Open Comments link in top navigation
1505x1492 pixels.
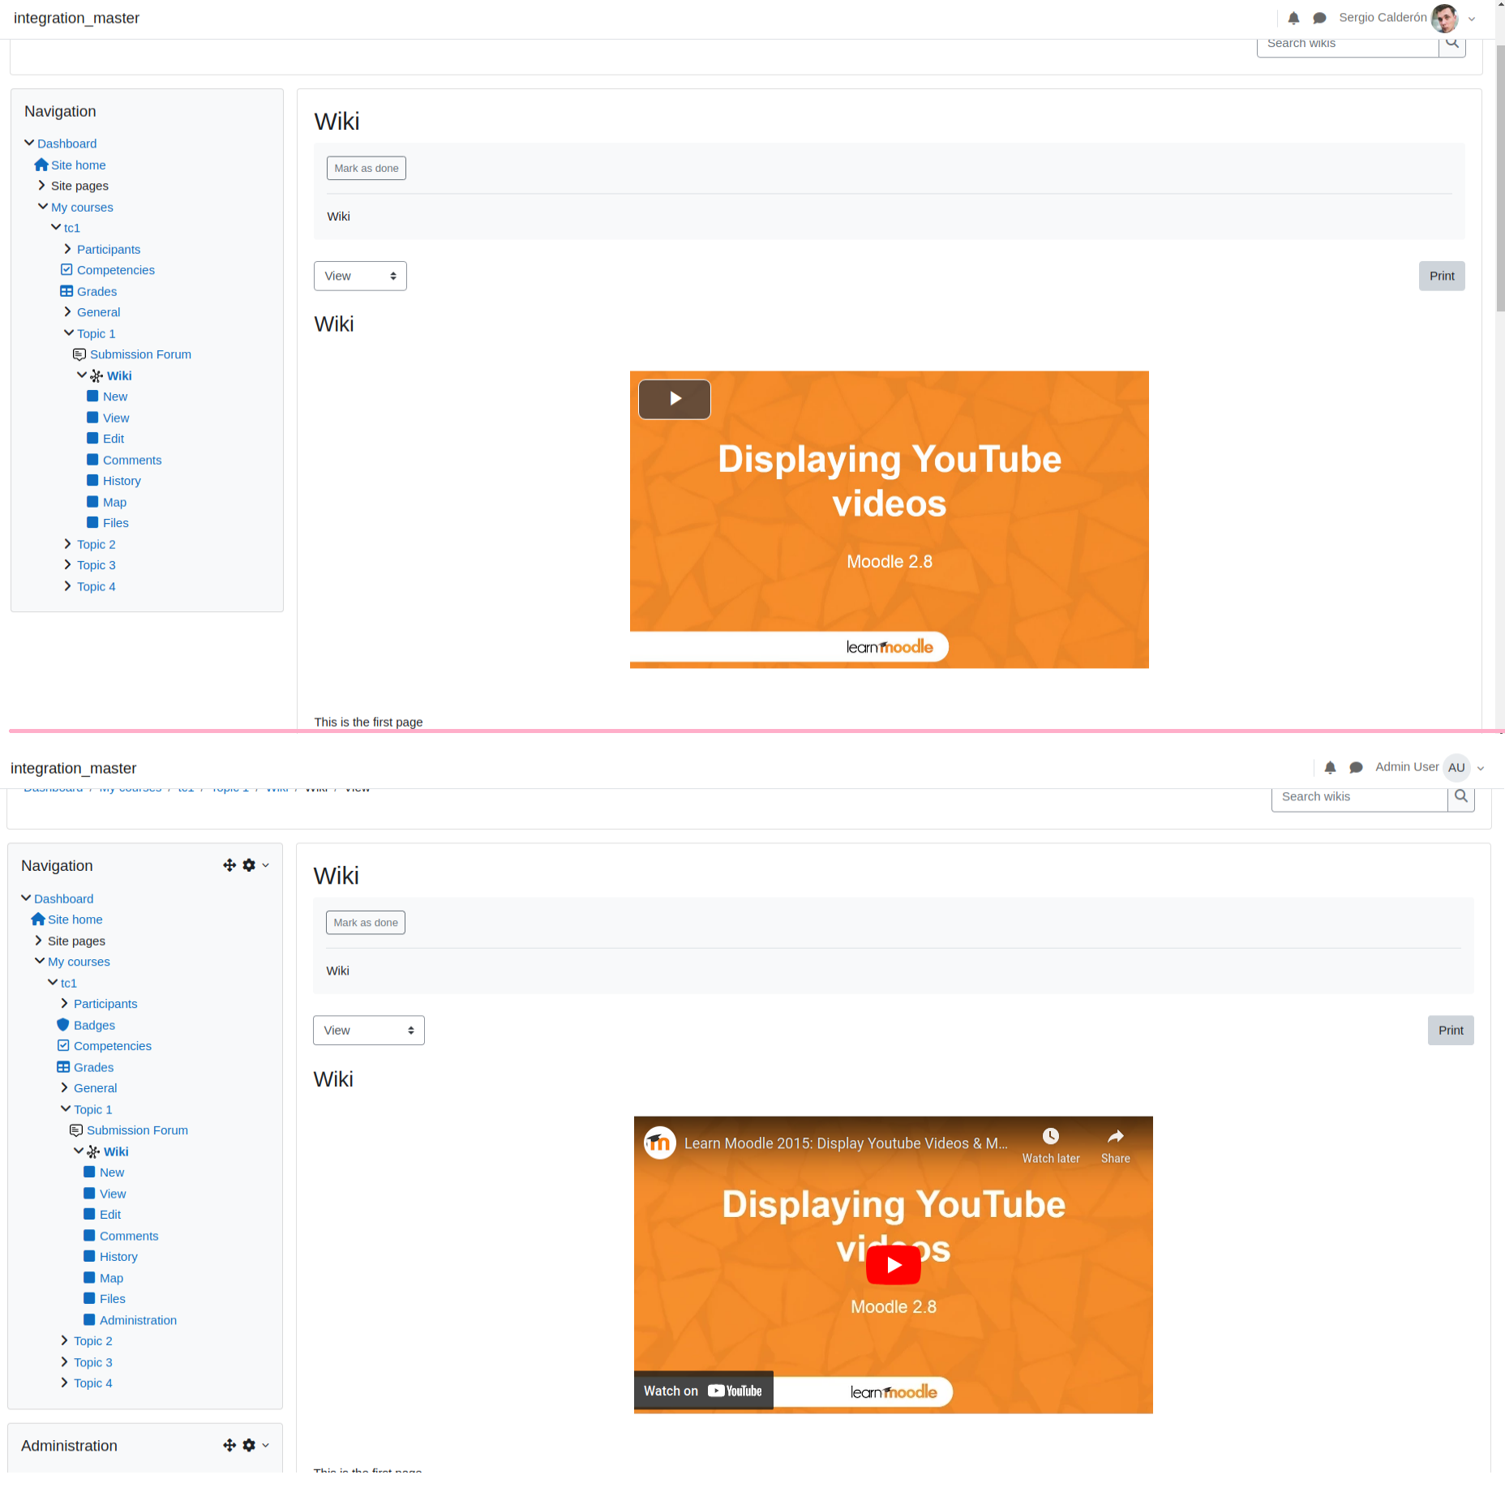[132, 460]
